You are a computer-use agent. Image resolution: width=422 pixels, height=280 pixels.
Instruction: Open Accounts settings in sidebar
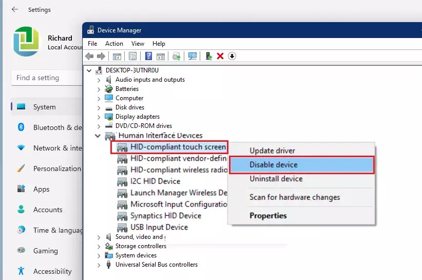point(47,210)
